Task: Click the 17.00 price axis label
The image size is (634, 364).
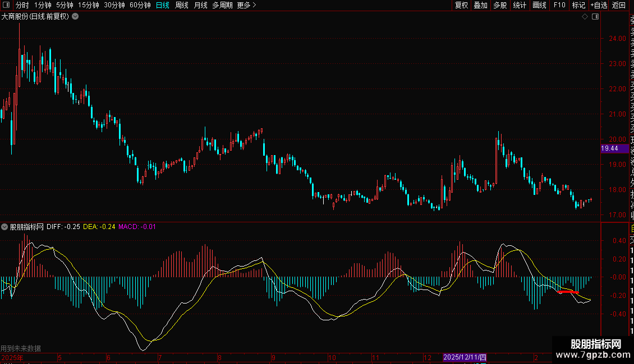Action: pyautogui.click(x=617, y=215)
